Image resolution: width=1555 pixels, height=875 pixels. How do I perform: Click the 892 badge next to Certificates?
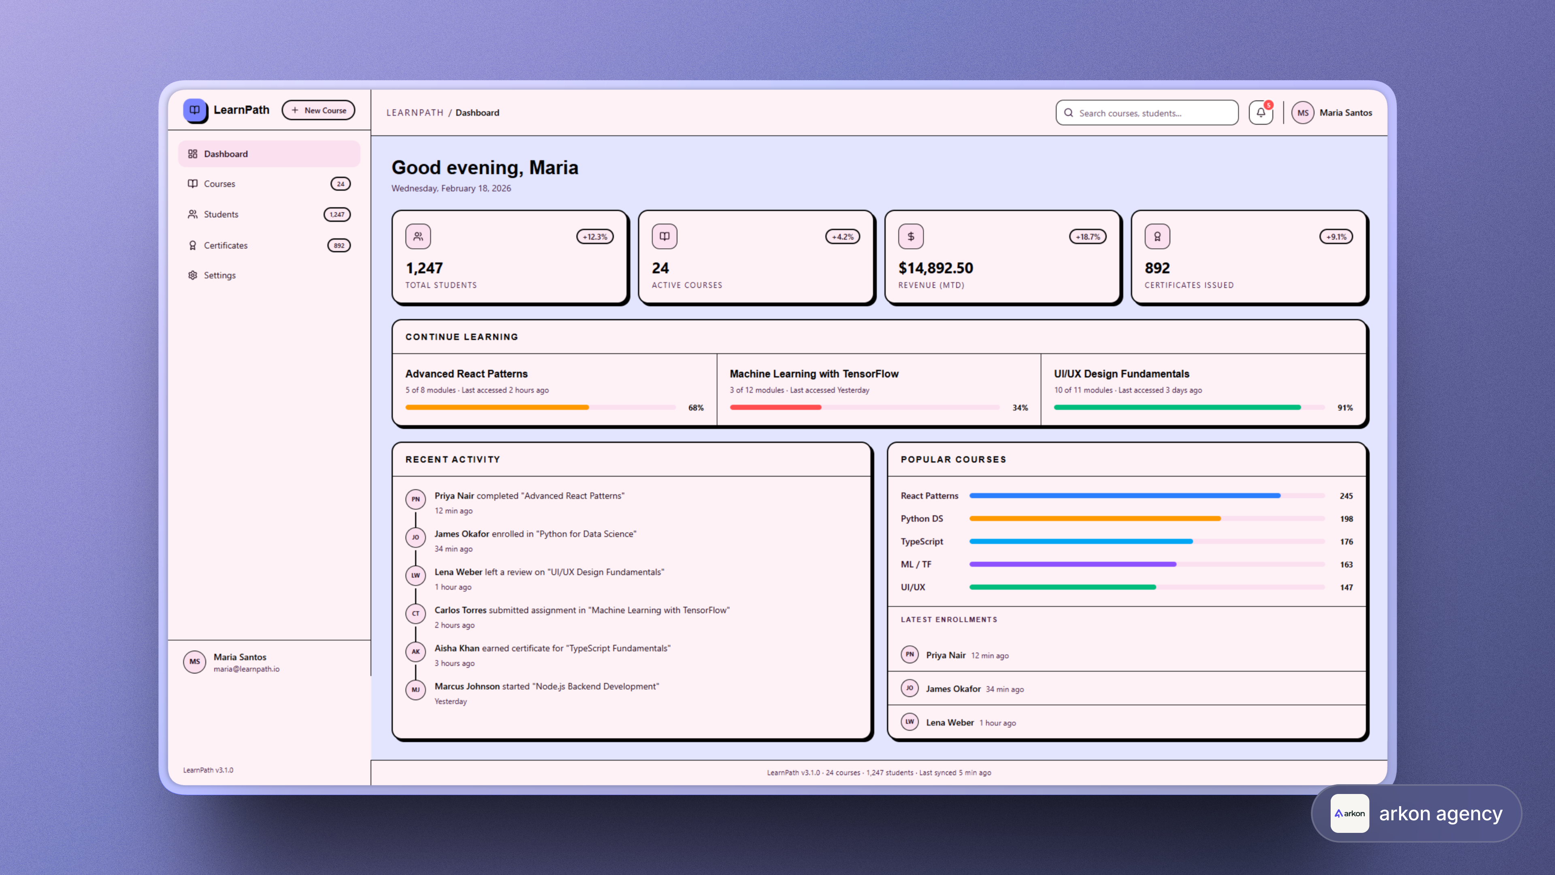click(339, 245)
